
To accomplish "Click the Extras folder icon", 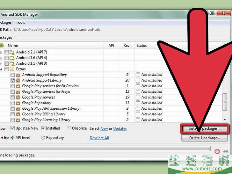I will pyautogui.click(x=12, y=69).
